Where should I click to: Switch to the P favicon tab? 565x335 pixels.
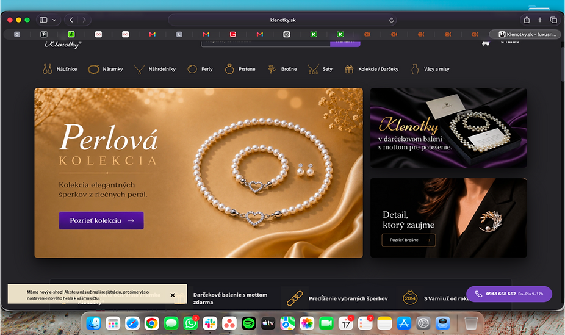pos(44,34)
